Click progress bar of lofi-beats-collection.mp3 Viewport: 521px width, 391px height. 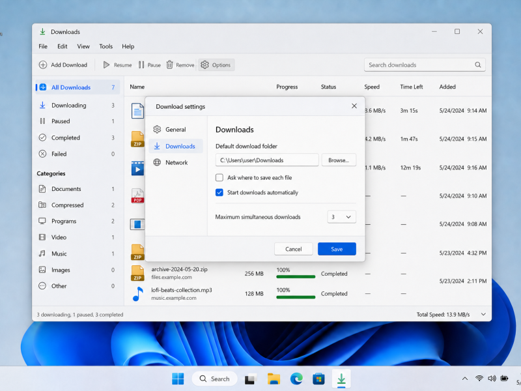point(296,297)
